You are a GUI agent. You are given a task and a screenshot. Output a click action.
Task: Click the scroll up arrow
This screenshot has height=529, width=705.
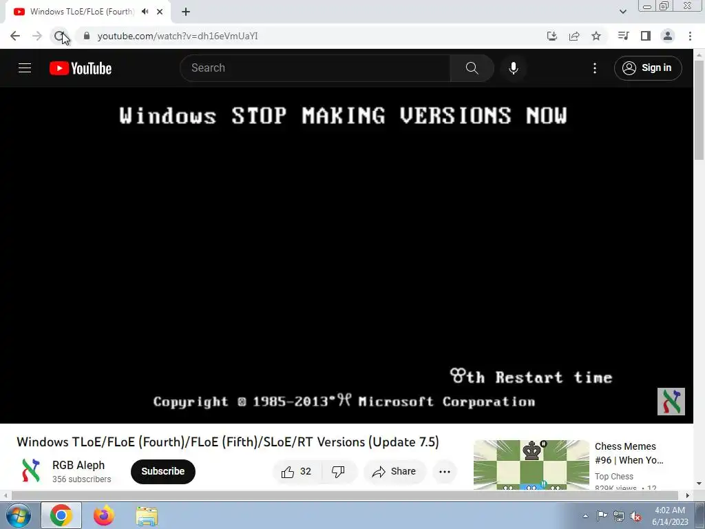pos(699,54)
